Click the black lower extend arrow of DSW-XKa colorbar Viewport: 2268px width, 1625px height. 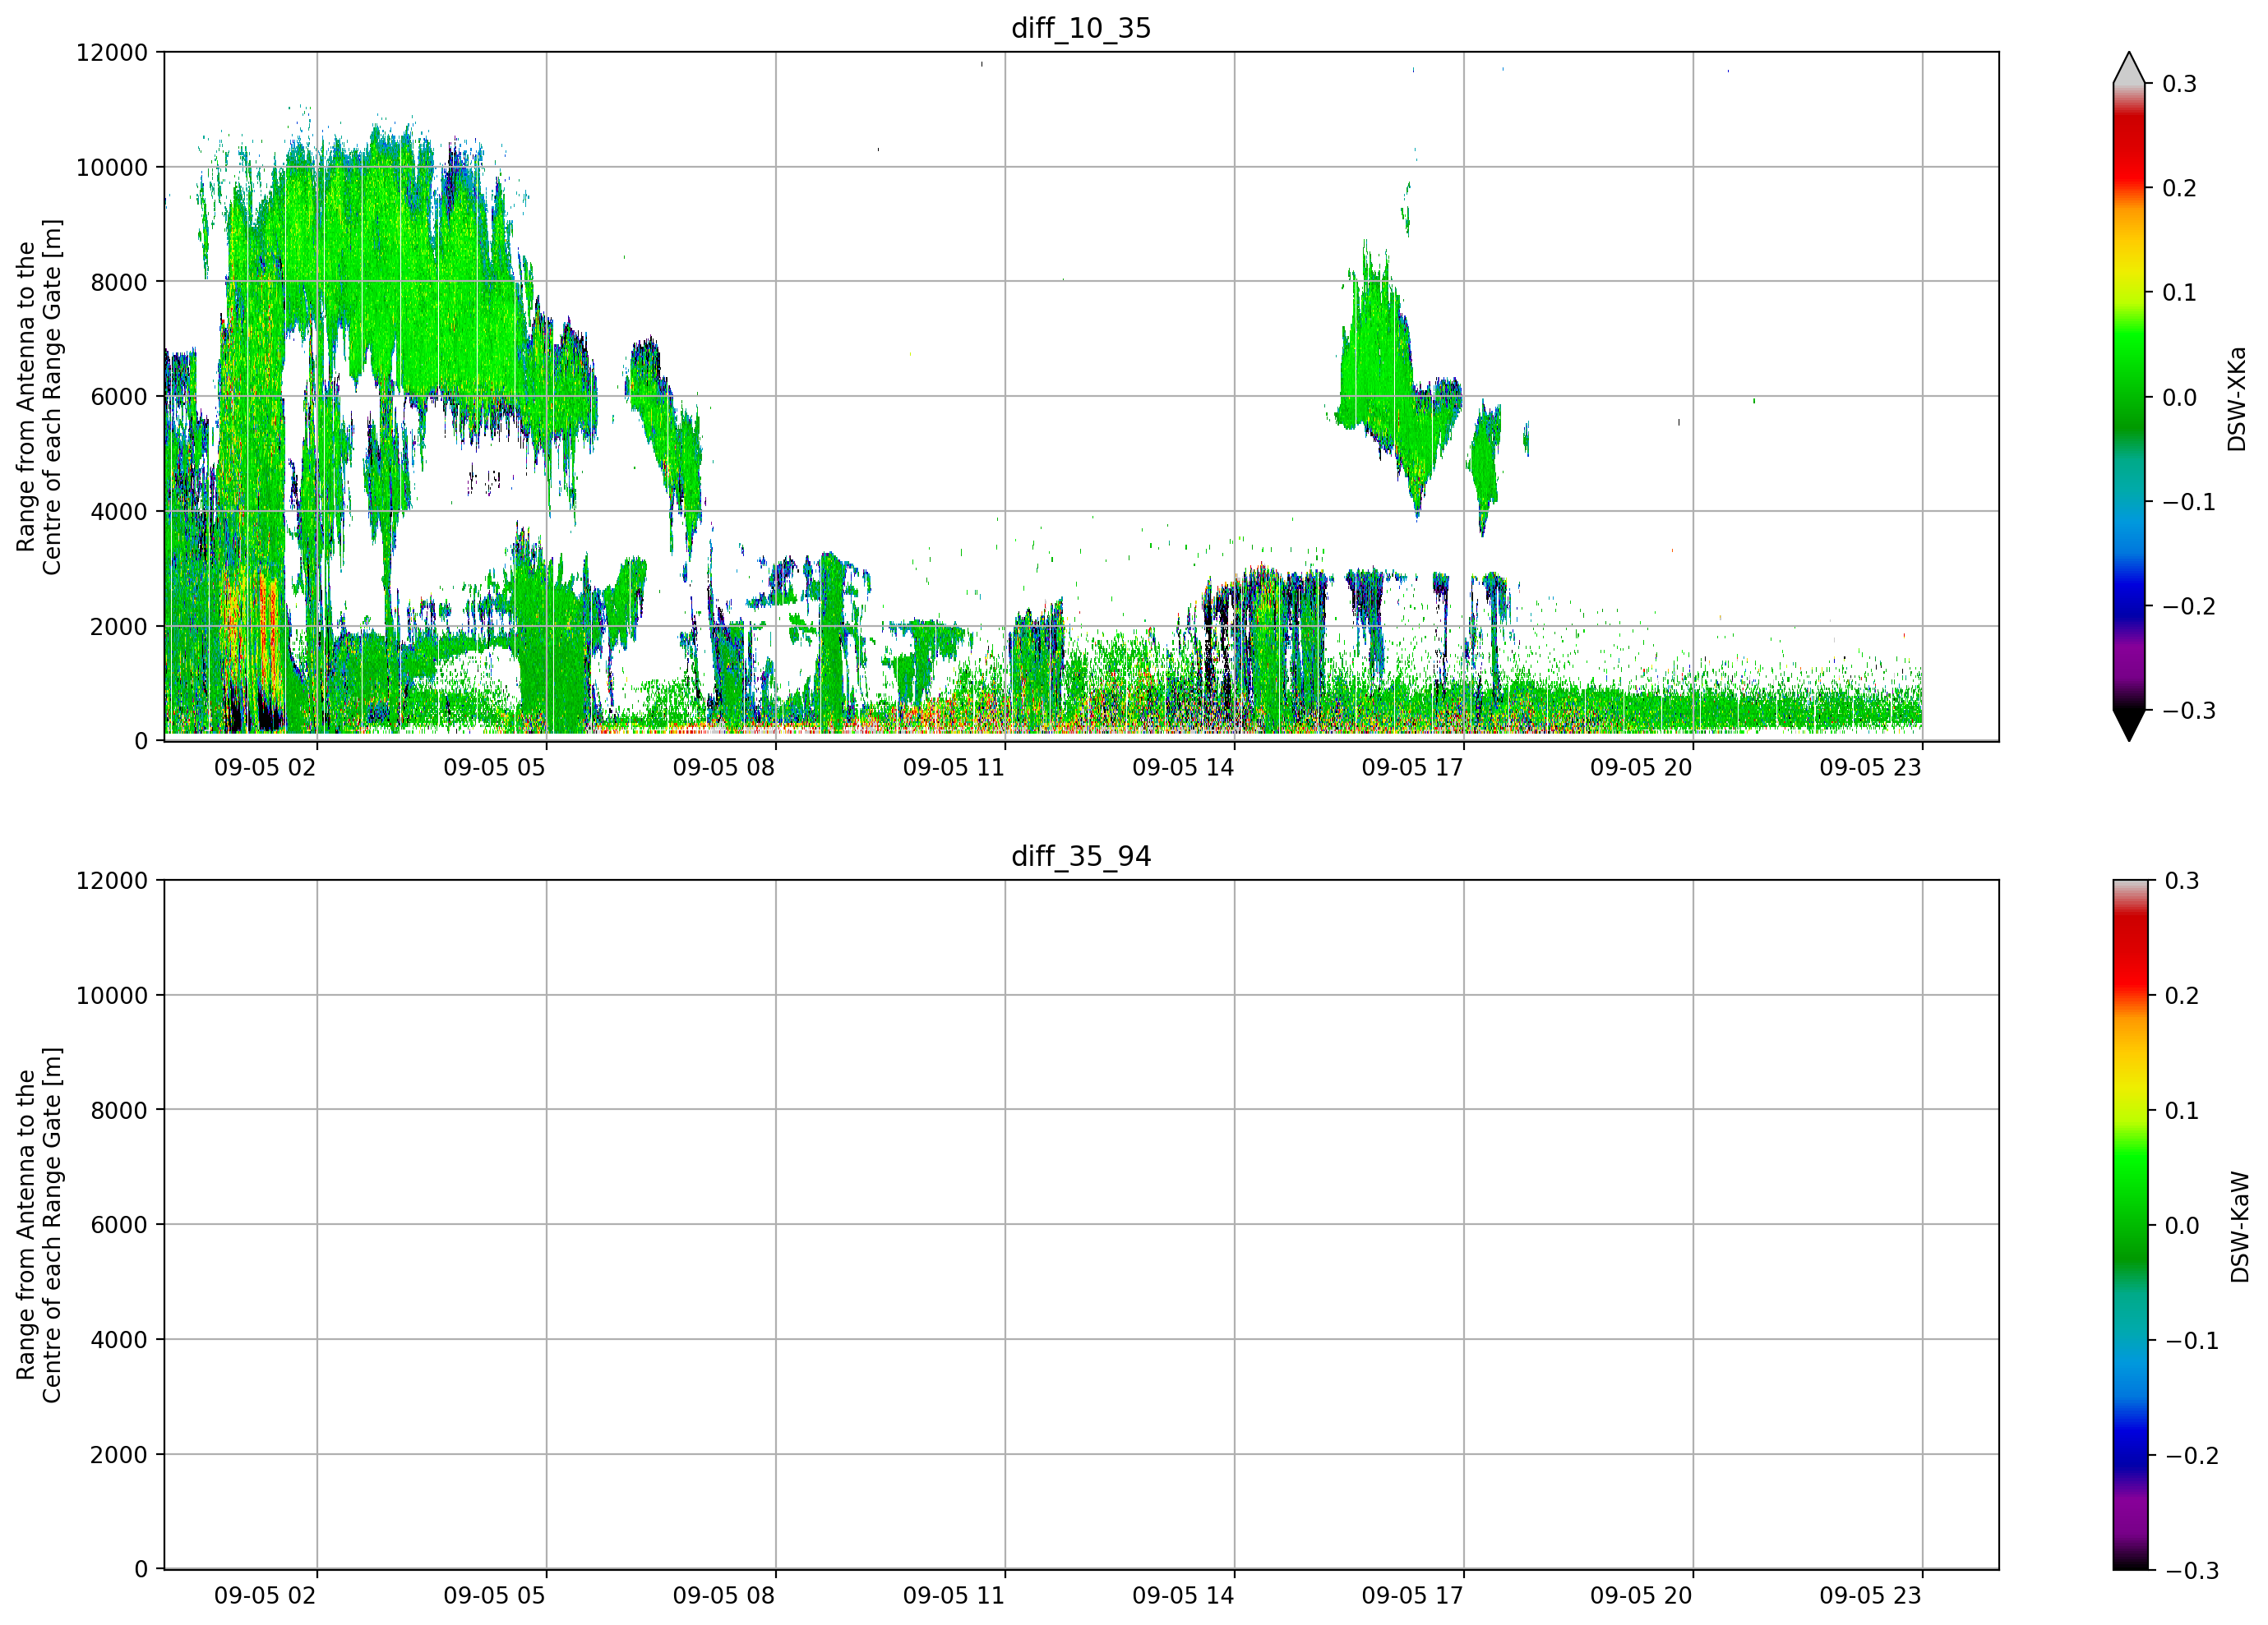pos(2129,725)
